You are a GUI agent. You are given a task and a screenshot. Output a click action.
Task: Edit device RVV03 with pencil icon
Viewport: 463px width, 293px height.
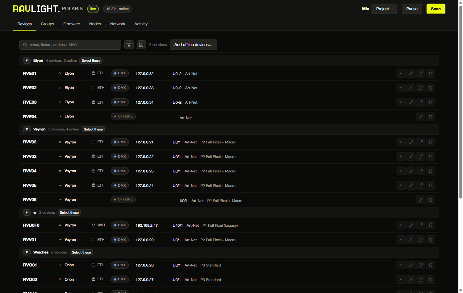tap(411, 157)
